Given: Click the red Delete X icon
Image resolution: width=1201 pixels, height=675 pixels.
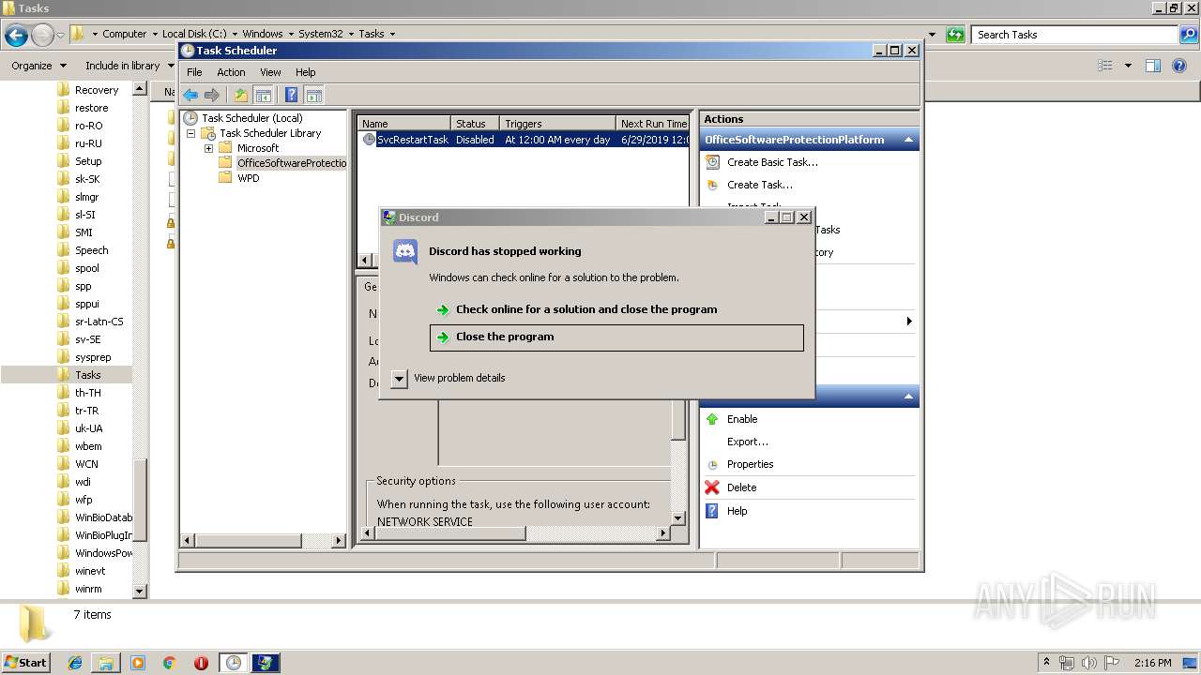Looking at the screenshot, I should tap(712, 487).
